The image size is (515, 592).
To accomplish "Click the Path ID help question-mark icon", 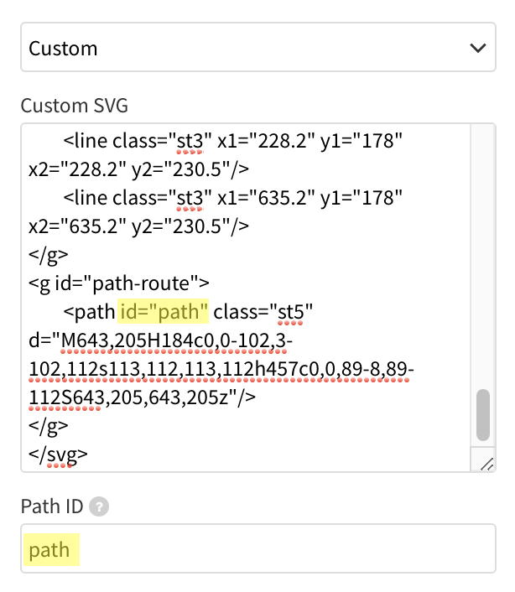I will click(100, 506).
